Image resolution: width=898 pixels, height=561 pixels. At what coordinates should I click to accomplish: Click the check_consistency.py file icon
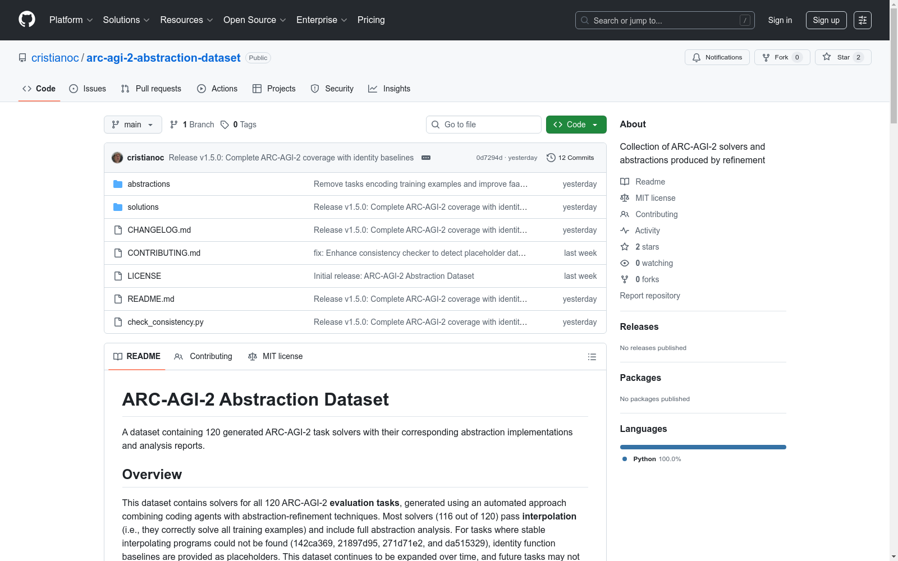tap(118, 322)
